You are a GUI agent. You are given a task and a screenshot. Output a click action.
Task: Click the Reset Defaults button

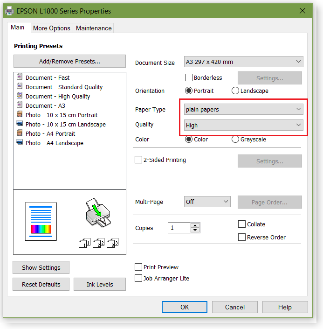41,284
